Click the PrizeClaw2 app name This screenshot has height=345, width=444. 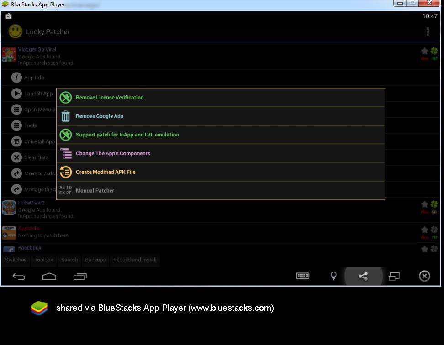(x=31, y=203)
